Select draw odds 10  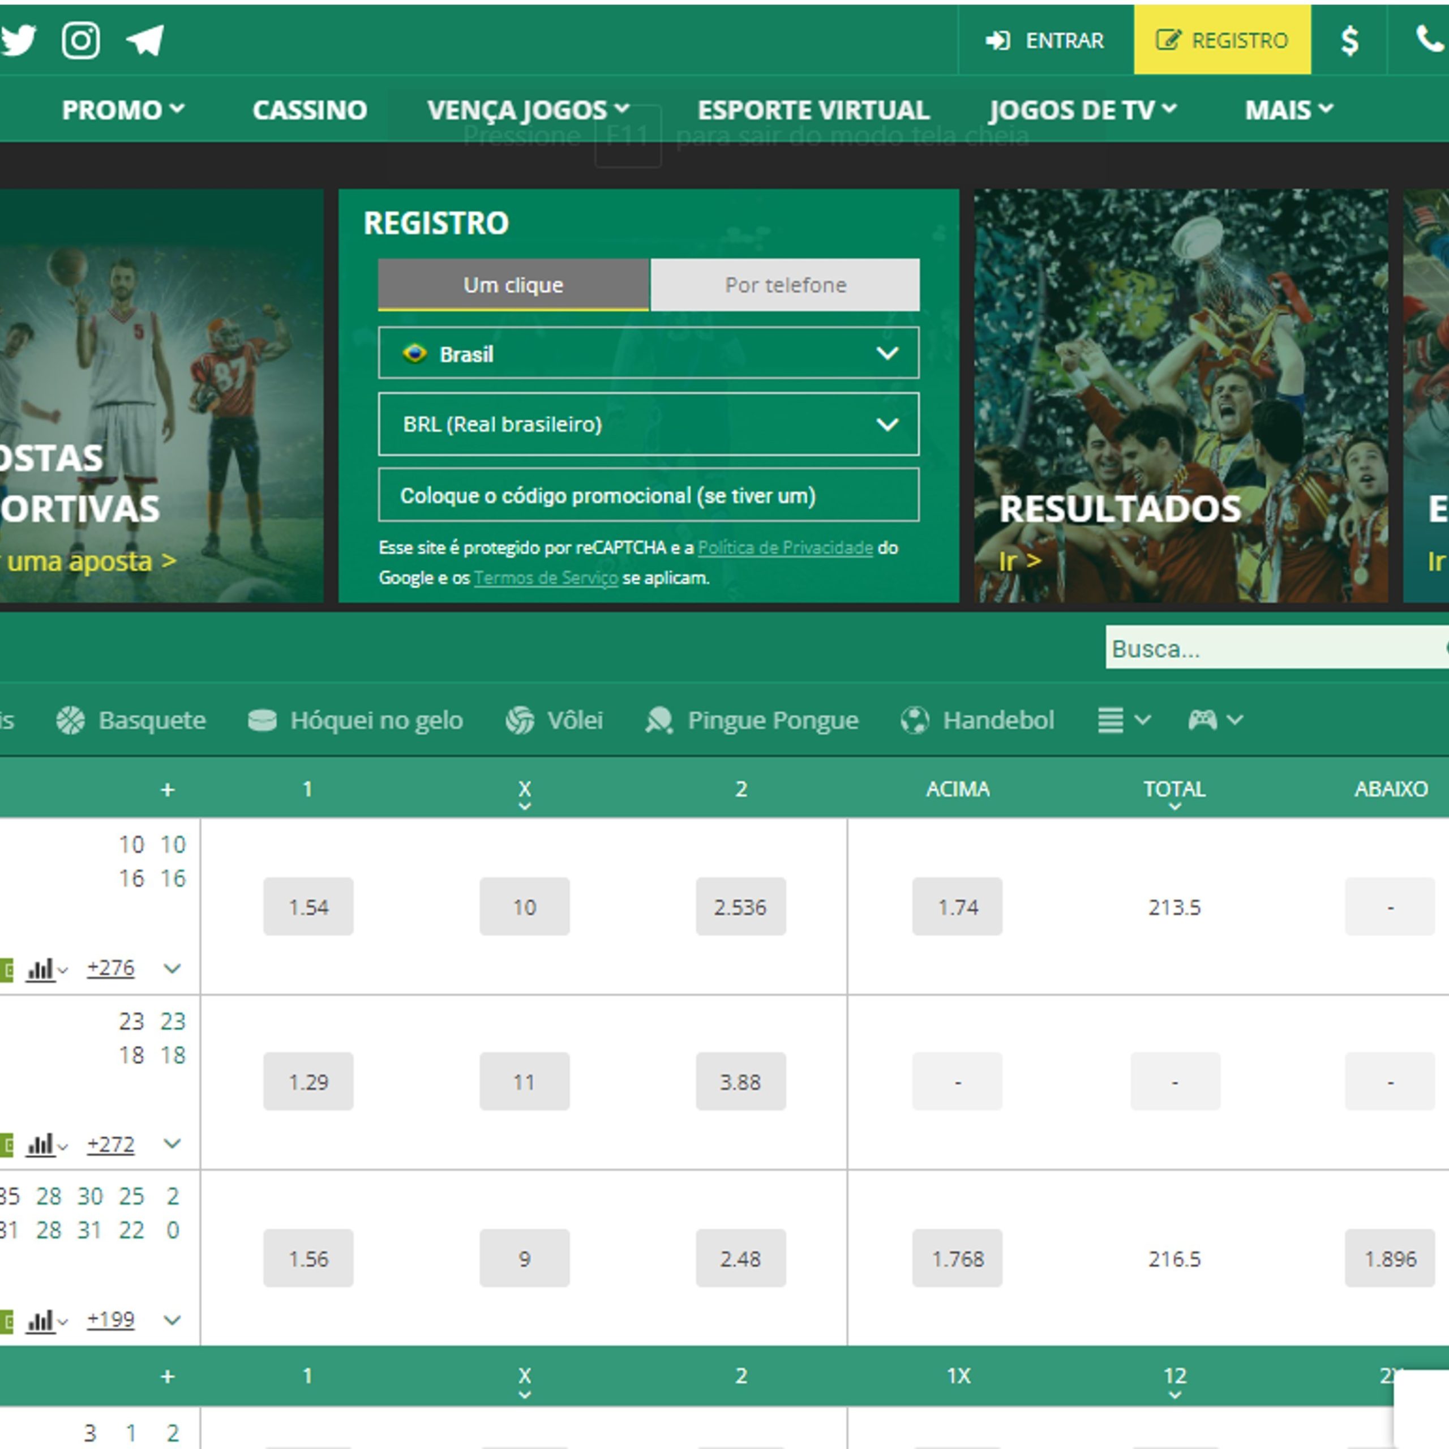coord(524,907)
